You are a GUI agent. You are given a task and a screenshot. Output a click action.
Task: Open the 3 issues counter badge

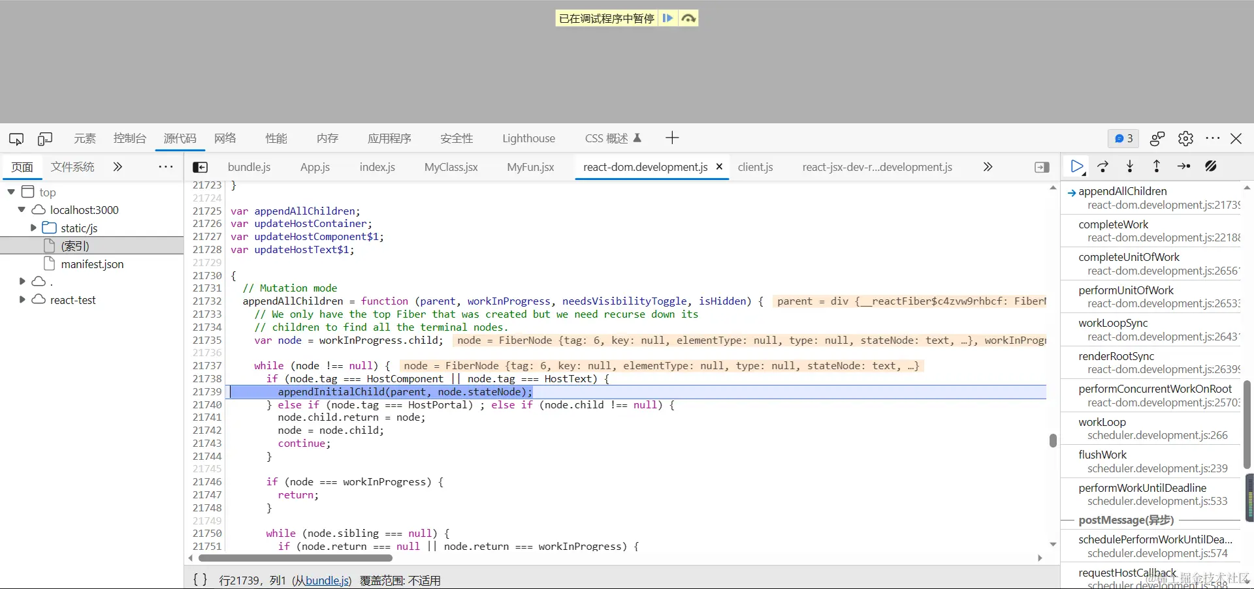pos(1123,138)
